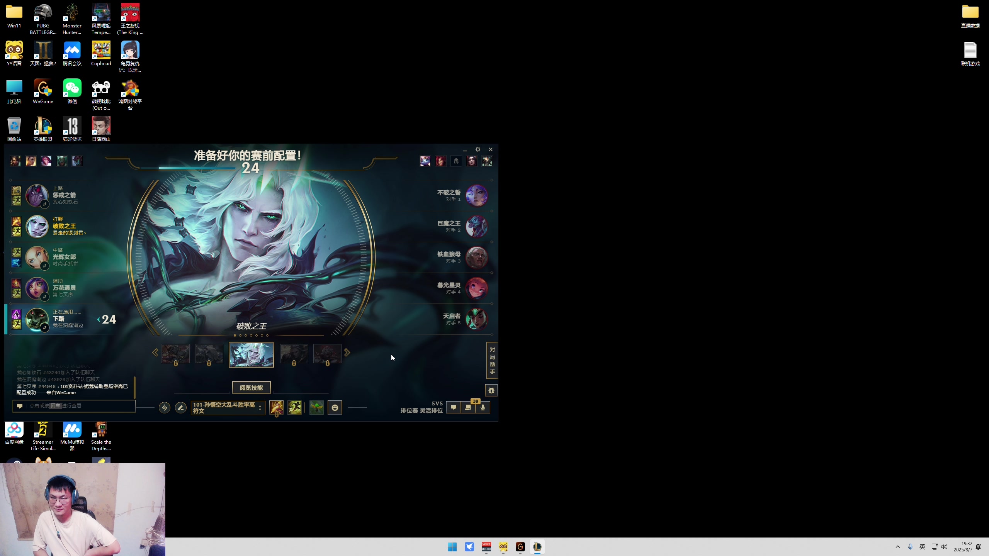
Task: Show next skins with right arrow
Action: tap(347, 353)
